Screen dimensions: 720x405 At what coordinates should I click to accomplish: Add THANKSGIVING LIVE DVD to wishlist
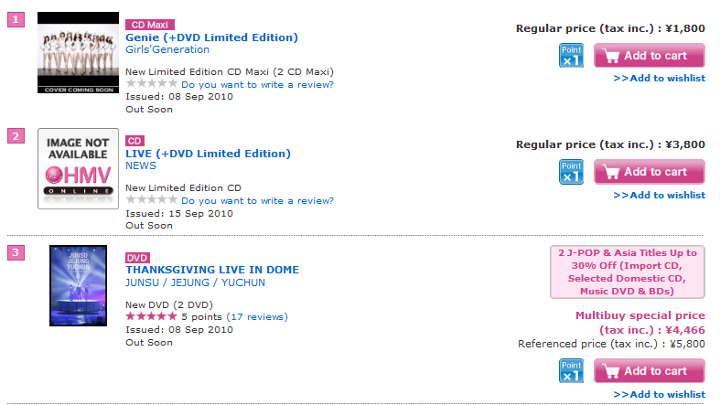pyautogui.click(x=660, y=394)
